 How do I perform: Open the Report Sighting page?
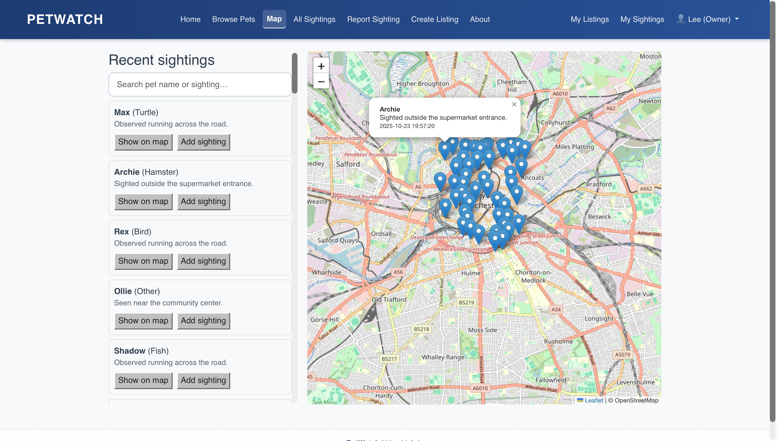click(373, 19)
